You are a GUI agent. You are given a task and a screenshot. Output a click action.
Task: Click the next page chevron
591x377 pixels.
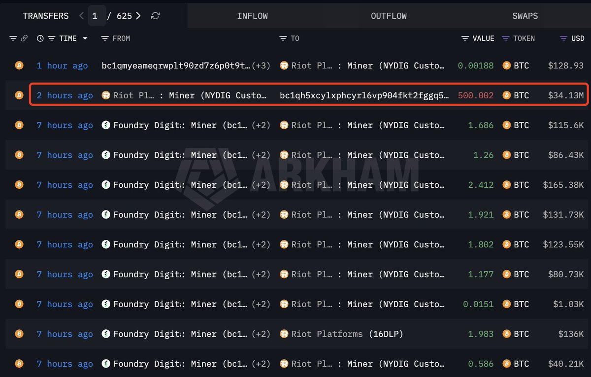pos(138,16)
